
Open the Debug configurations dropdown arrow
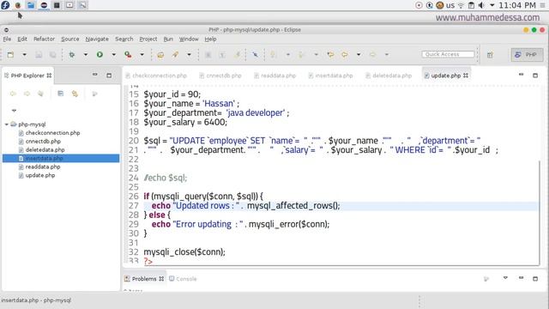pos(86,55)
